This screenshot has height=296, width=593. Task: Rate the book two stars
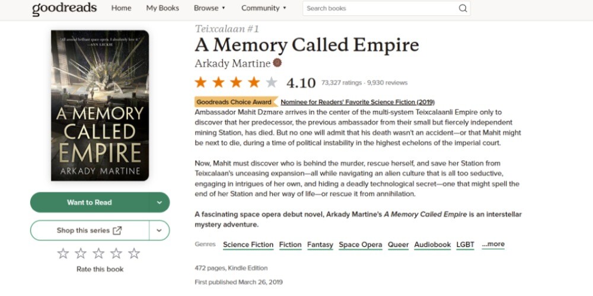[x=81, y=253]
